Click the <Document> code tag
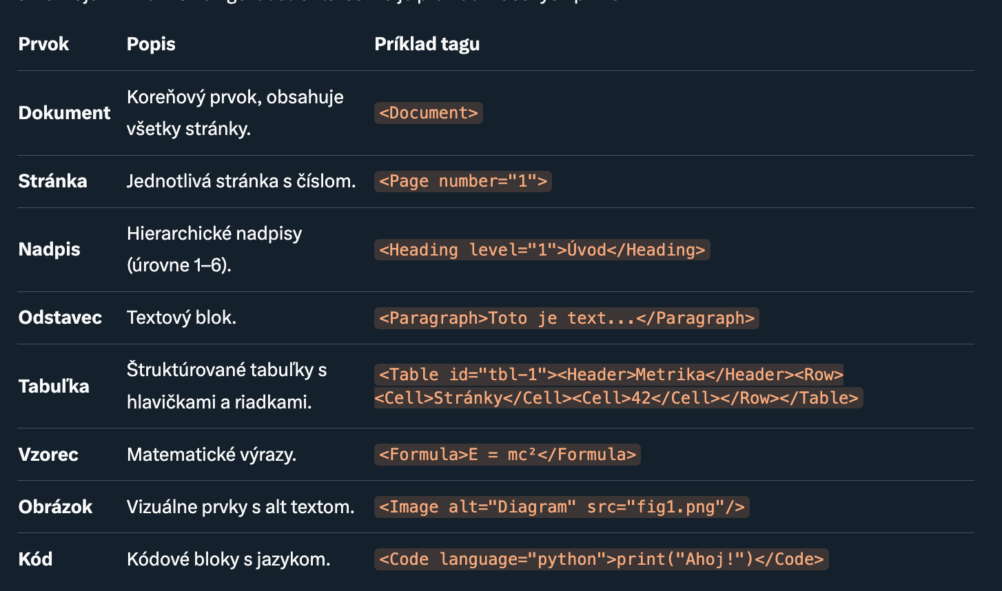The height and width of the screenshot is (591, 1002). click(x=428, y=113)
